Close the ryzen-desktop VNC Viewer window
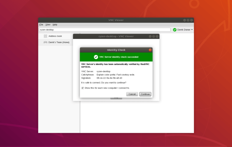Image resolution: width=232 pixels, height=147 pixels. [x=157, y=36]
